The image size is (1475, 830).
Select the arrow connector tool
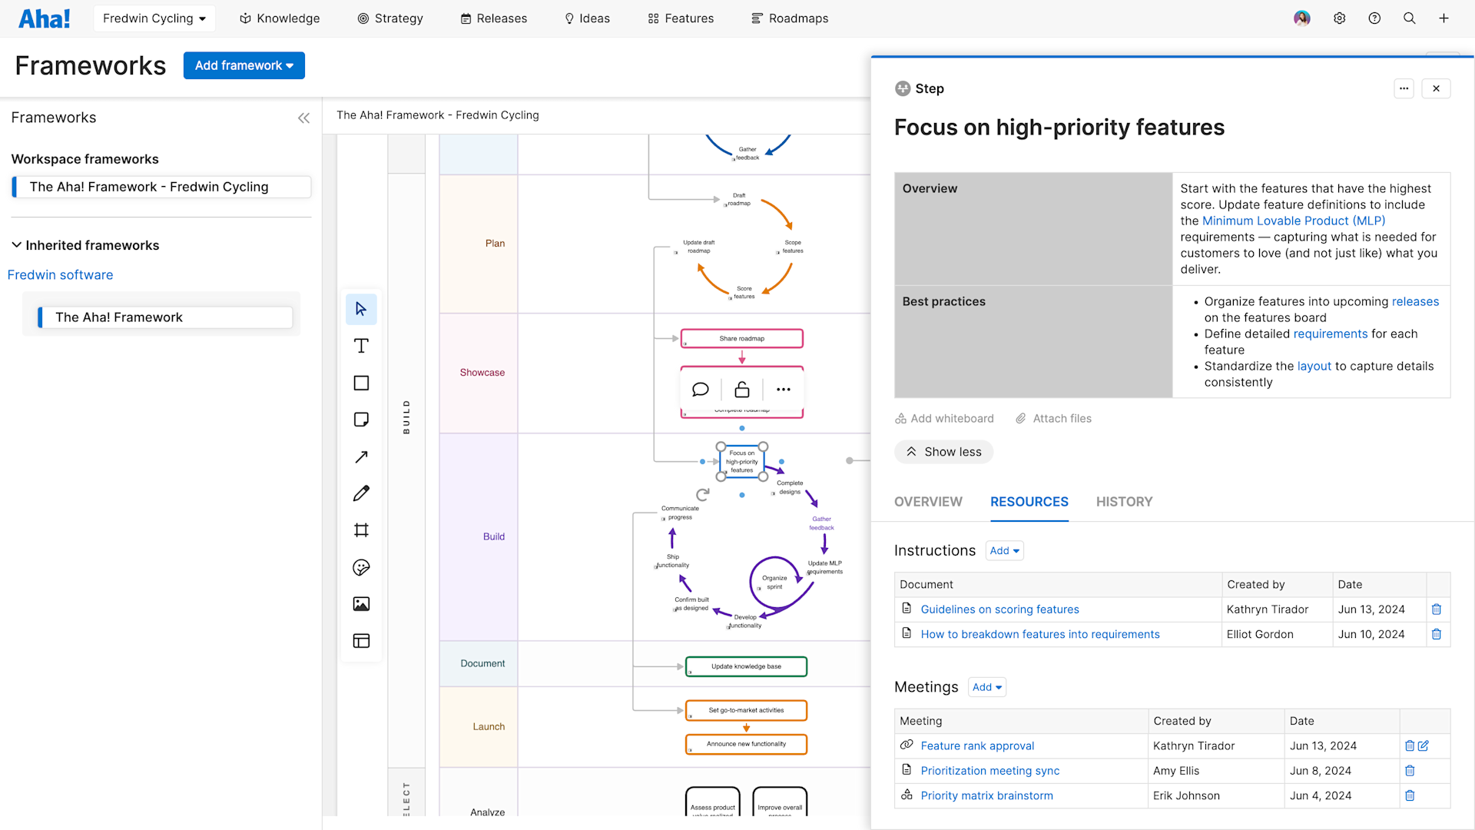(x=361, y=456)
